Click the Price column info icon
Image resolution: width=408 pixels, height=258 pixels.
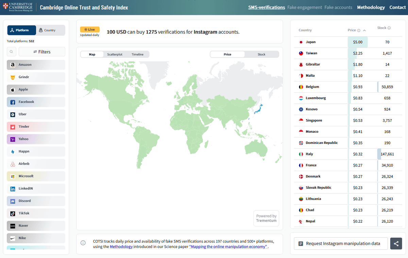[x=359, y=31]
